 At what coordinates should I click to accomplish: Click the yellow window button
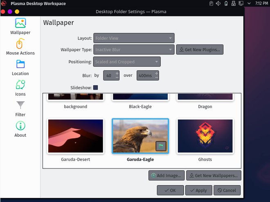pos(17,11)
